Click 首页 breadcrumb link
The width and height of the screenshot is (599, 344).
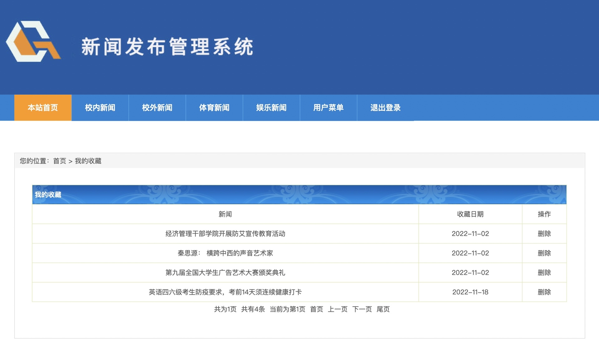(x=60, y=161)
